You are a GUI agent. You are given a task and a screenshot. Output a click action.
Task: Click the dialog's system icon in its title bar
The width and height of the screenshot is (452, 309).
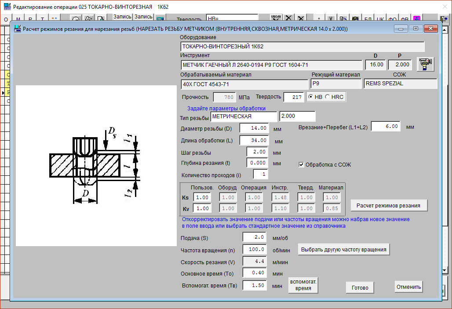tap(17, 29)
